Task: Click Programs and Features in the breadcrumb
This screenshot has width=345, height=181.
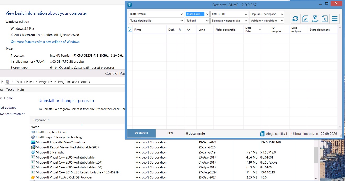Action: [74, 82]
